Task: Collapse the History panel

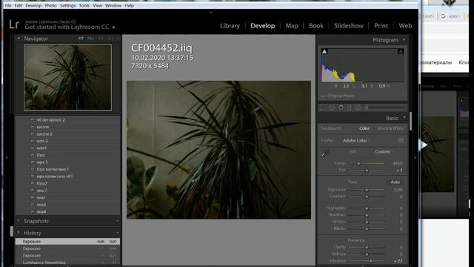Action: click(x=19, y=233)
